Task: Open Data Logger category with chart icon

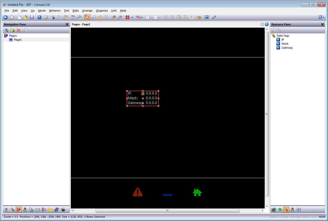Action: (x=38, y=210)
